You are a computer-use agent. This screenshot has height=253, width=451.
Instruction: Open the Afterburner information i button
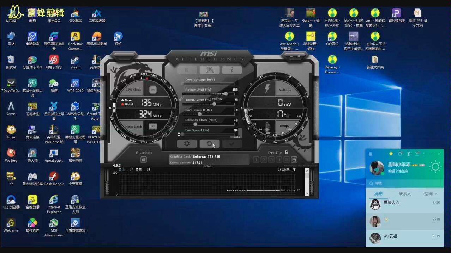tap(232, 69)
